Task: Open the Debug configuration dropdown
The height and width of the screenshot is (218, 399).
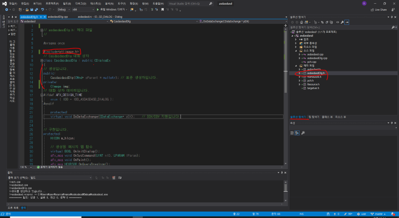Action: 63,10
